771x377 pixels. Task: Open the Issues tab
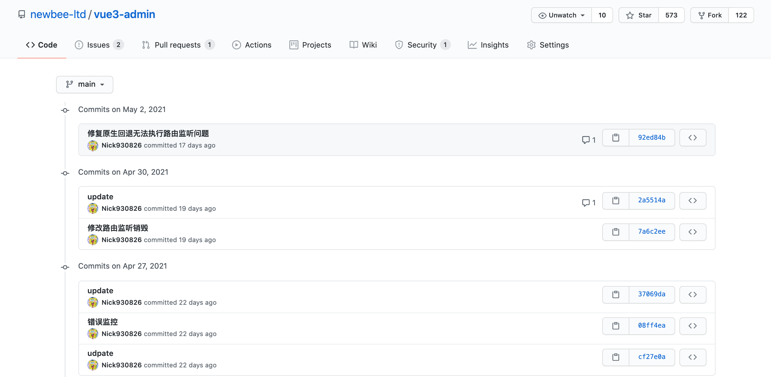point(99,45)
